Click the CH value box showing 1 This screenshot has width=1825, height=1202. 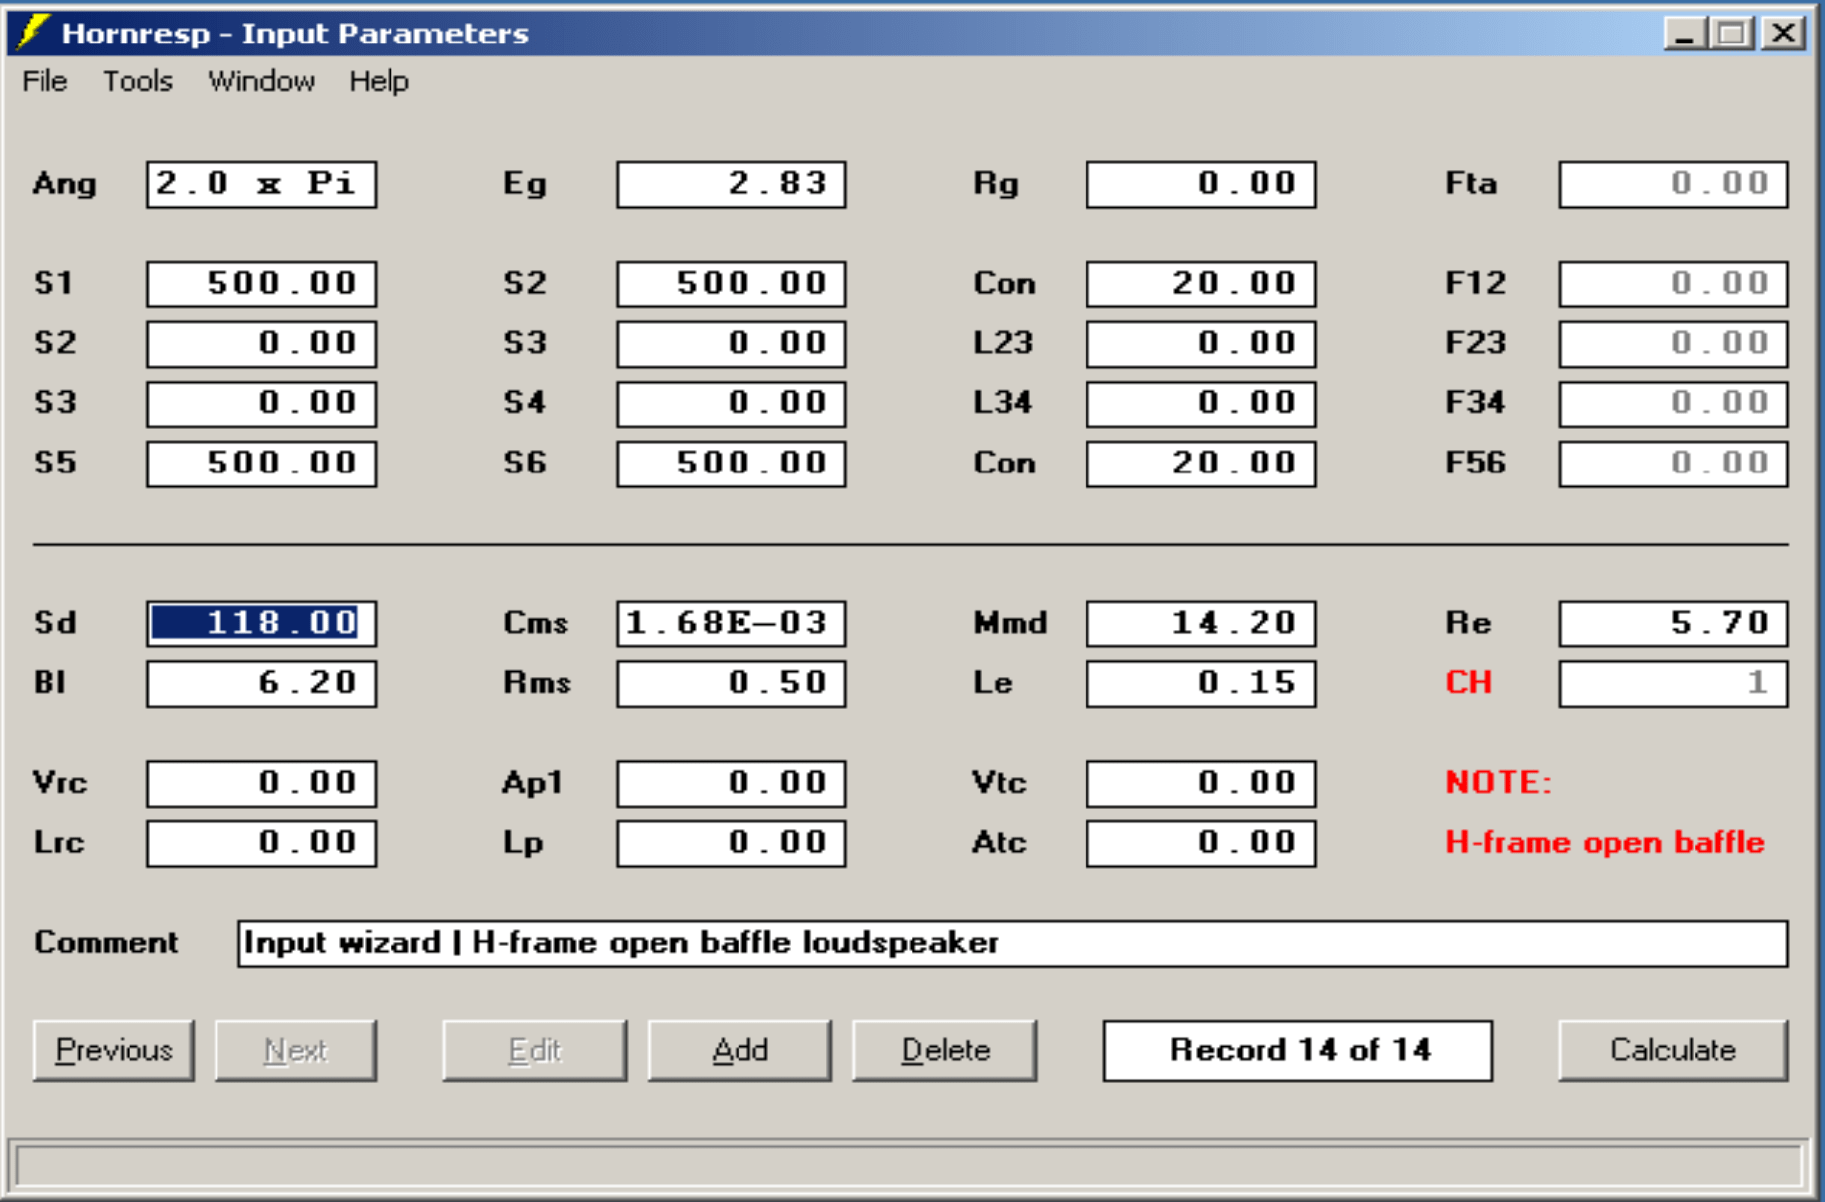[1674, 684]
